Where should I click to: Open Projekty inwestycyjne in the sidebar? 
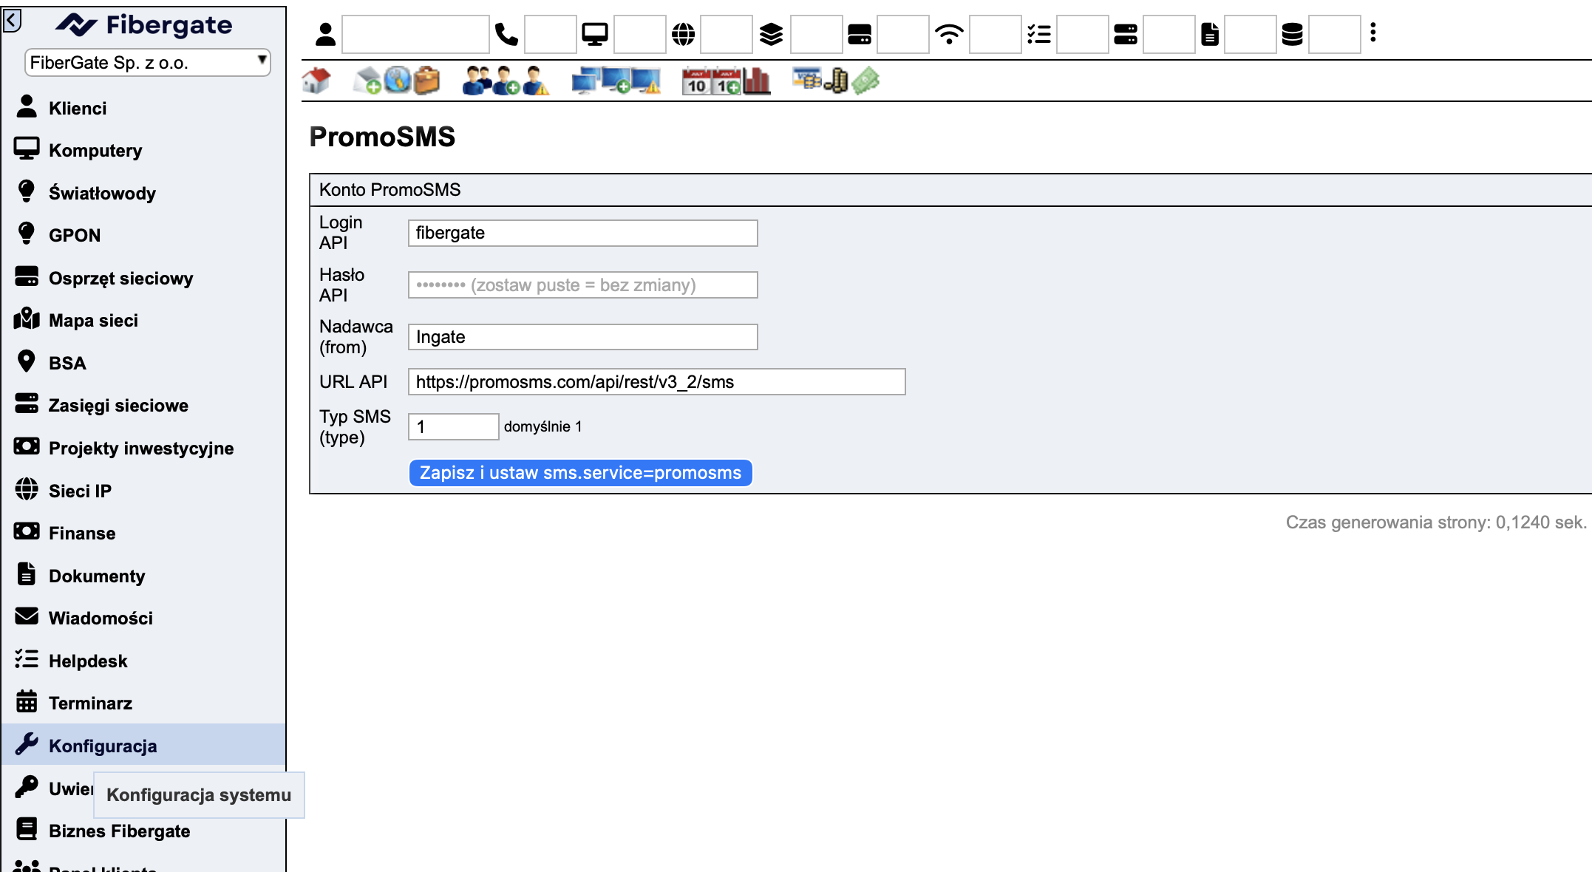coord(143,448)
